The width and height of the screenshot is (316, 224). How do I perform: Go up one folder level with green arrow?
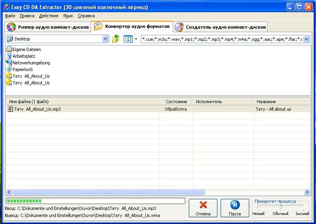116,39
